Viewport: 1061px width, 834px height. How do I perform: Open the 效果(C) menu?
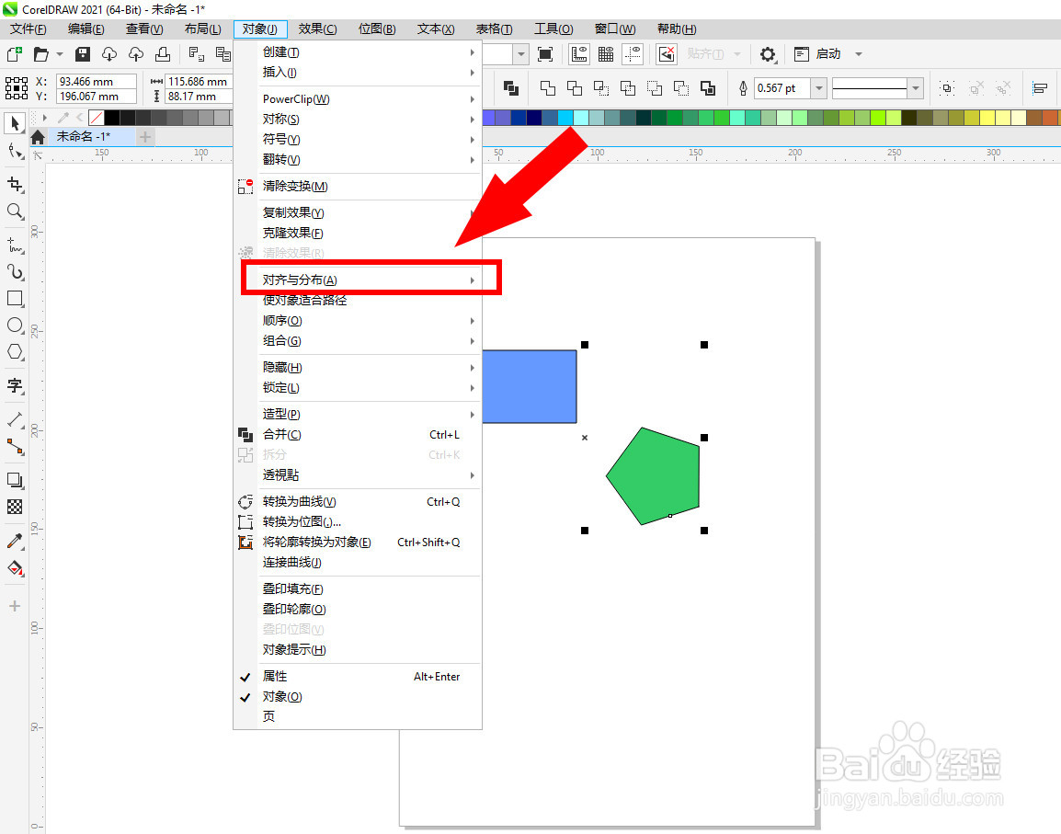[x=317, y=29]
